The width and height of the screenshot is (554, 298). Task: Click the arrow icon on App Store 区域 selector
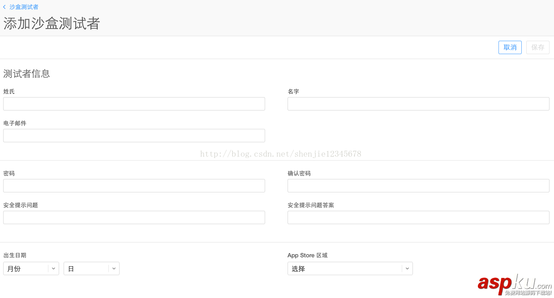point(407,268)
